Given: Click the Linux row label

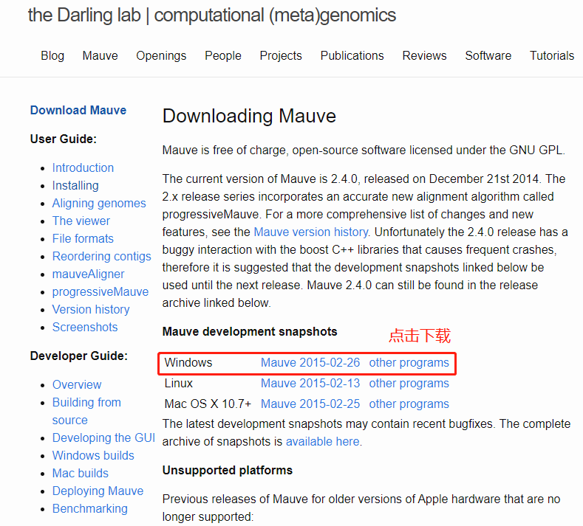Looking at the screenshot, I should point(179,383).
